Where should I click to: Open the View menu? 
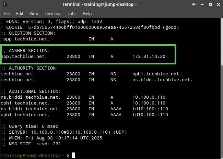click(x=34, y=14)
